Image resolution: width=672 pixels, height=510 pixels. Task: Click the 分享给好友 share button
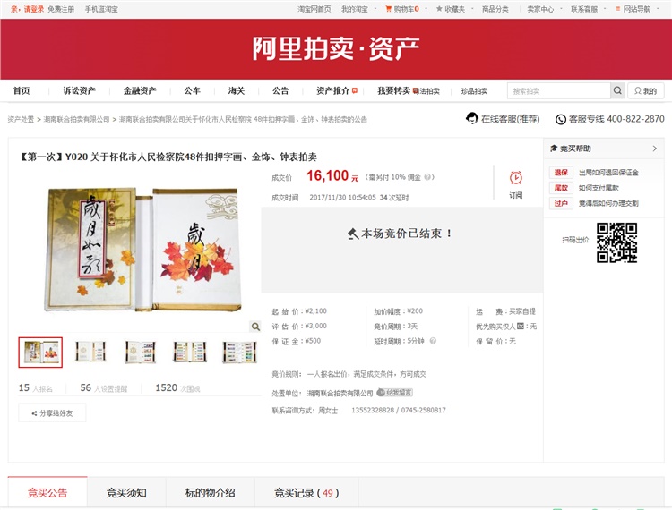coord(52,413)
